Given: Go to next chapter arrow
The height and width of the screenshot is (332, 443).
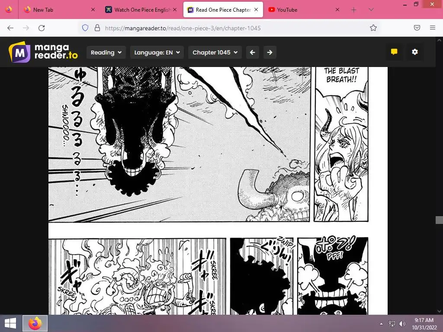Looking at the screenshot, I should click(x=270, y=52).
